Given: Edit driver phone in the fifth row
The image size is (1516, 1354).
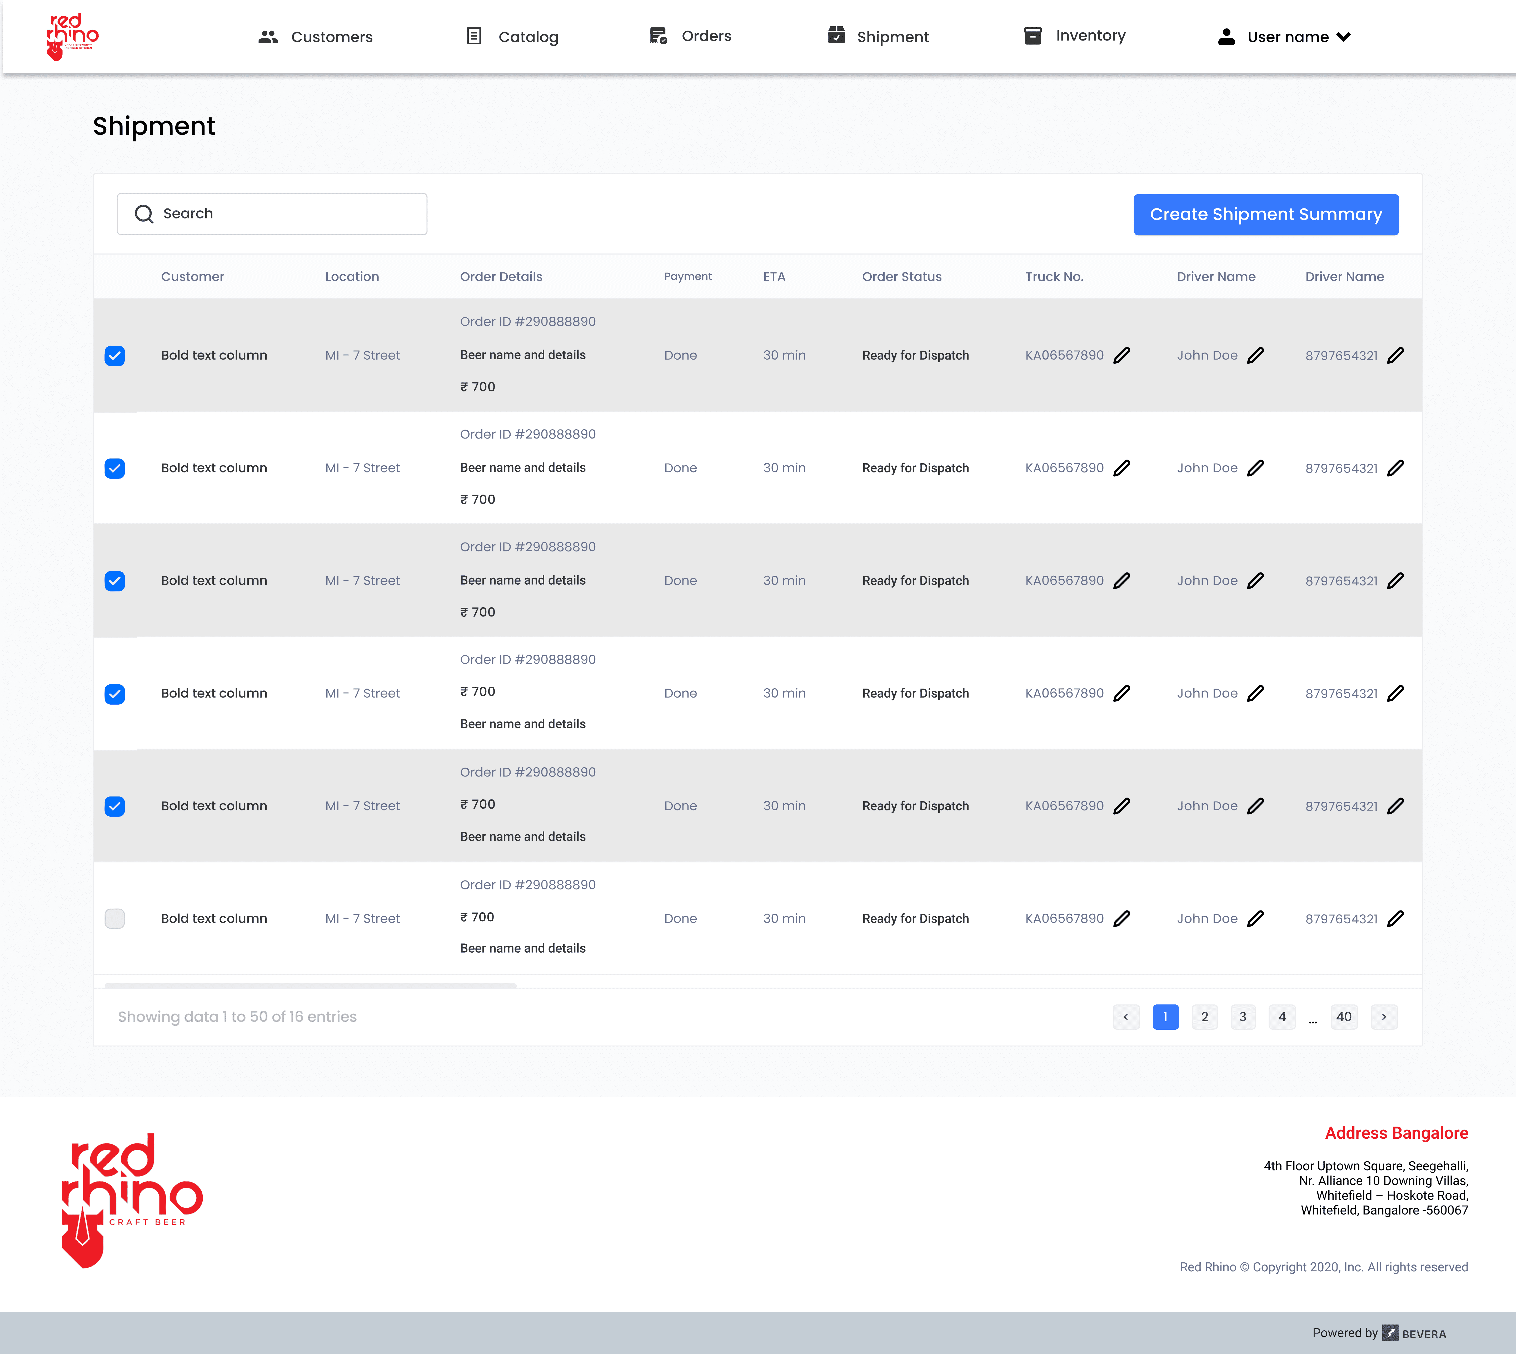Looking at the screenshot, I should pyautogui.click(x=1395, y=806).
